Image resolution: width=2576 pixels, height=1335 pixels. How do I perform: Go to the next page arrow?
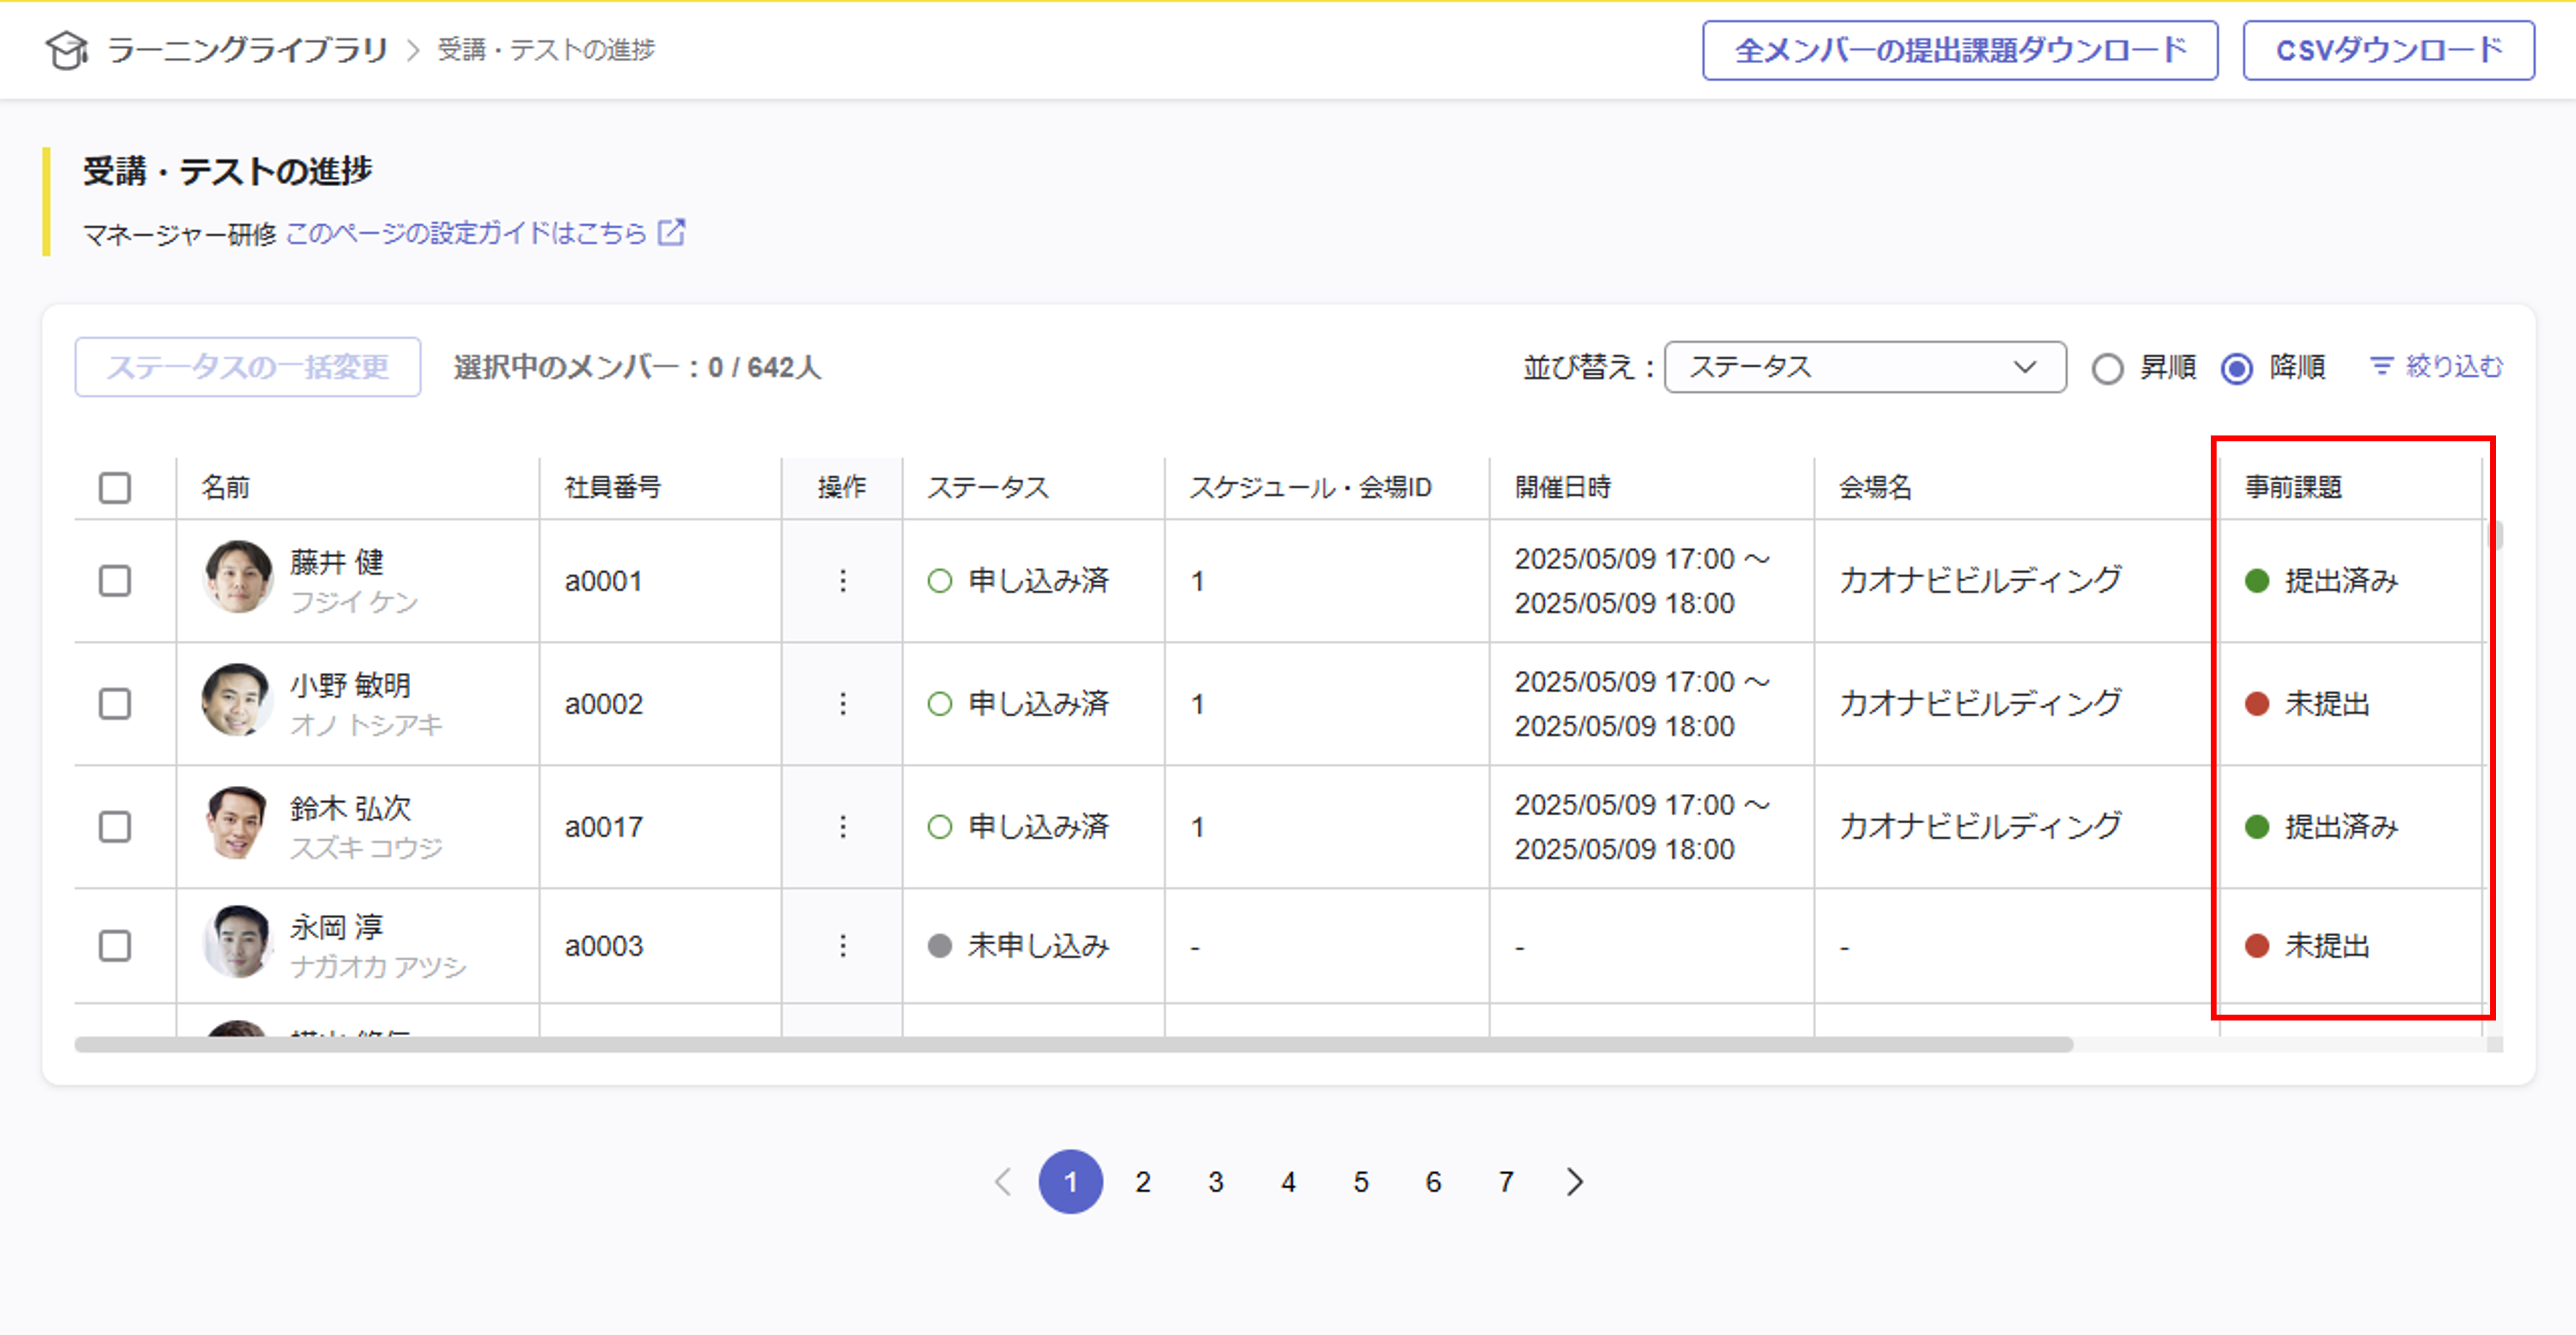[x=1575, y=1182]
